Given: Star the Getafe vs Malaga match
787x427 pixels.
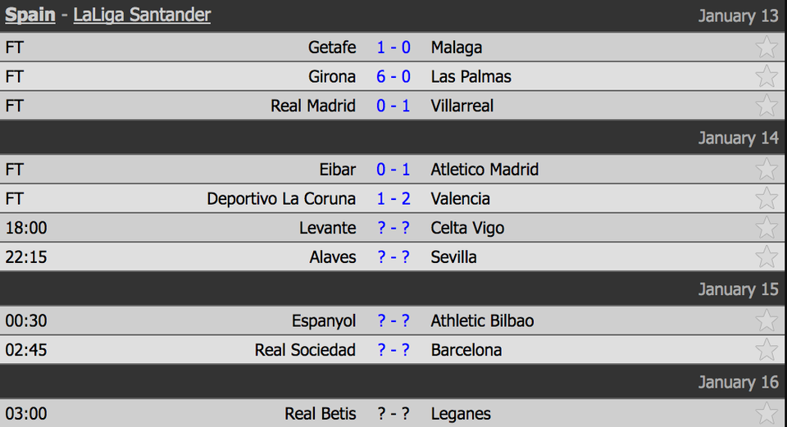Looking at the screenshot, I should pyautogui.click(x=766, y=47).
